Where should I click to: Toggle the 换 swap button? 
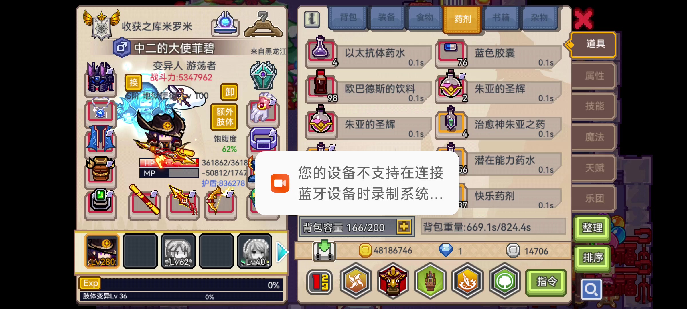(133, 82)
